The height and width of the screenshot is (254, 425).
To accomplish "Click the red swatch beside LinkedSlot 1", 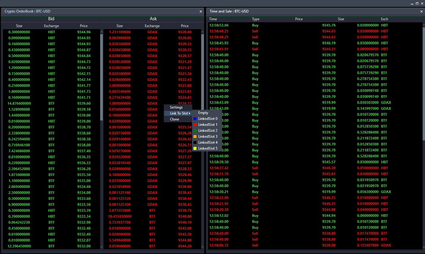I will pos(195,124).
